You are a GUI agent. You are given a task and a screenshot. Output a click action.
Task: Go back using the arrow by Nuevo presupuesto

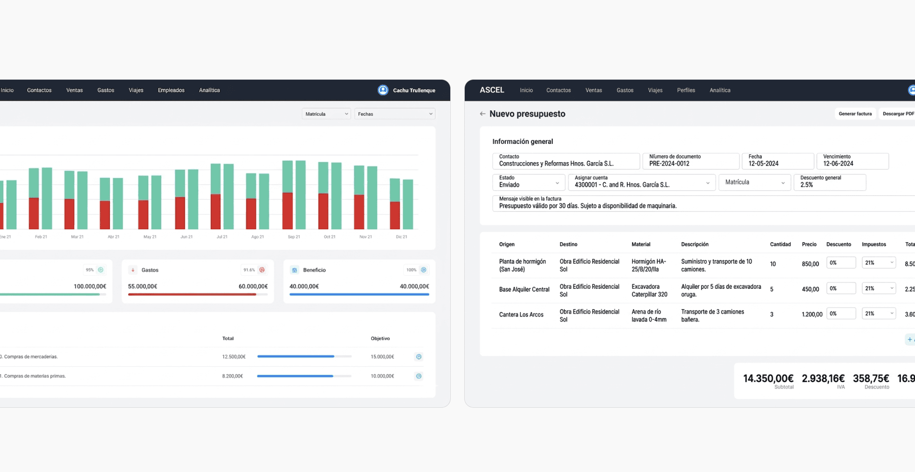(482, 114)
